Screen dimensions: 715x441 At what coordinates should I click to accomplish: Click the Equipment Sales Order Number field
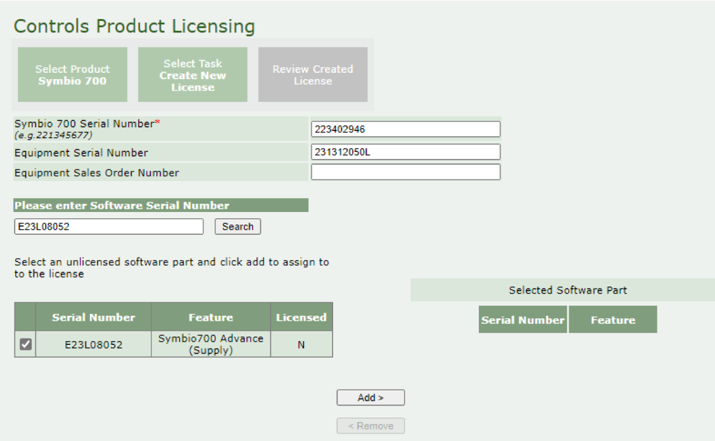(x=406, y=171)
